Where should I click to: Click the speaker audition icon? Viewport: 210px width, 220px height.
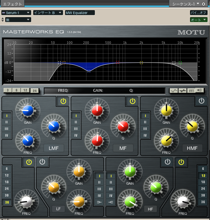tap(199, 90)
